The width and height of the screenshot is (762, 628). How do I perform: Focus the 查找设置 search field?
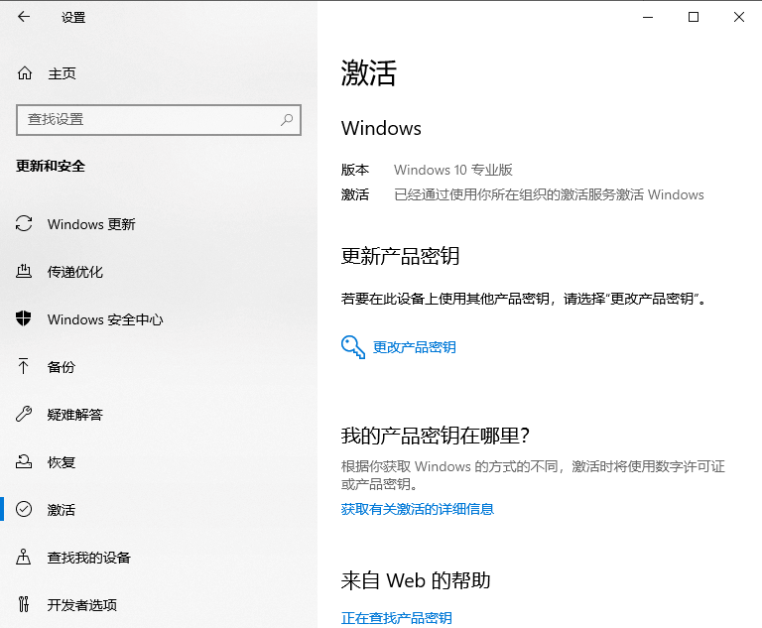click(159, 120)
